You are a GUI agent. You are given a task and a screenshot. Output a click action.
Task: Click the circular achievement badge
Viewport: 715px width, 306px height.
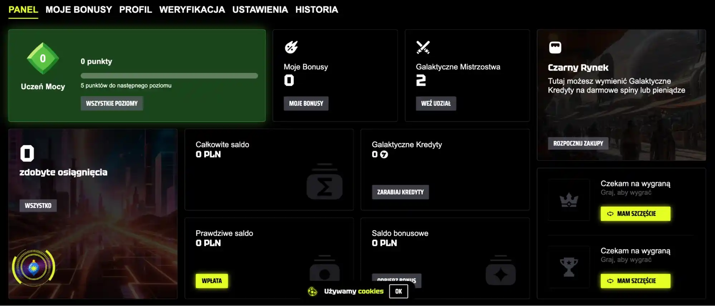[x=34, y=267]
